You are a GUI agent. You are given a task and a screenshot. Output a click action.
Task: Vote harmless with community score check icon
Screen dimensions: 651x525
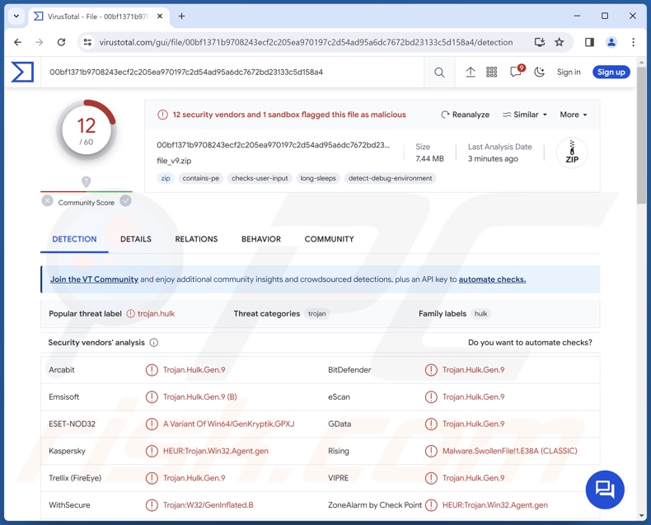126,201
